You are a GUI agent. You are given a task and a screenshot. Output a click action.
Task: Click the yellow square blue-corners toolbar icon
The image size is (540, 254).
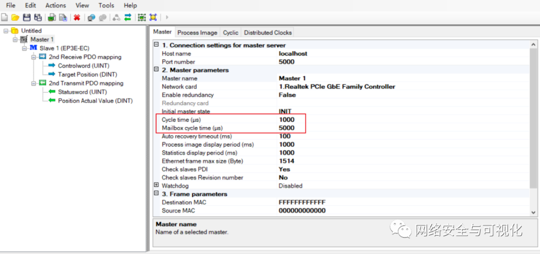click(152, 17)
